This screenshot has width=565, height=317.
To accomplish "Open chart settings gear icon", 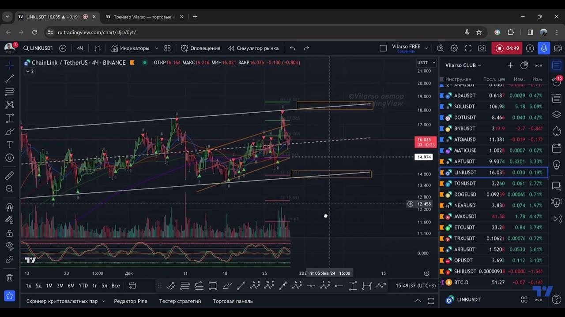I will (x=454, y=48).
